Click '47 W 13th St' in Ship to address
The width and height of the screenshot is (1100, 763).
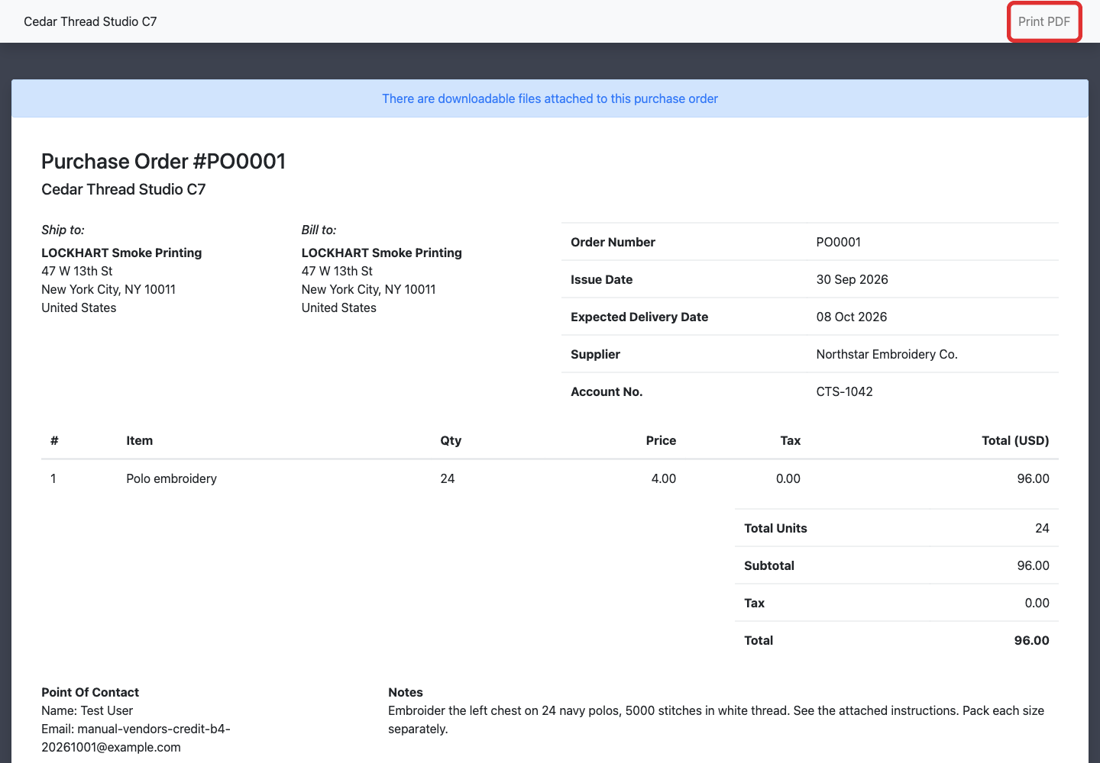76,271
